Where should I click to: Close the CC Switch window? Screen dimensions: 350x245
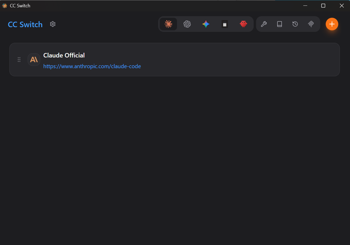341,6
